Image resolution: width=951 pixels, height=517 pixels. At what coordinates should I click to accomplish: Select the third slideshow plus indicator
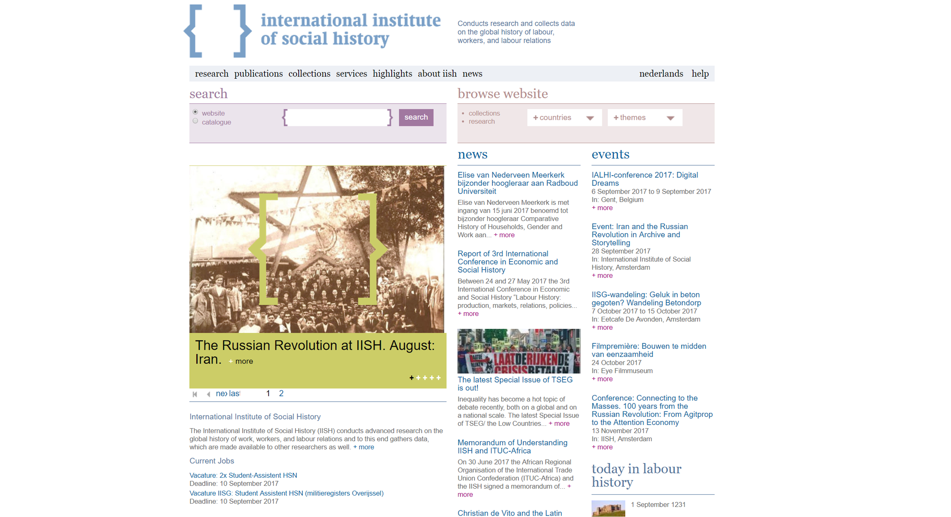tap(425, 378)
